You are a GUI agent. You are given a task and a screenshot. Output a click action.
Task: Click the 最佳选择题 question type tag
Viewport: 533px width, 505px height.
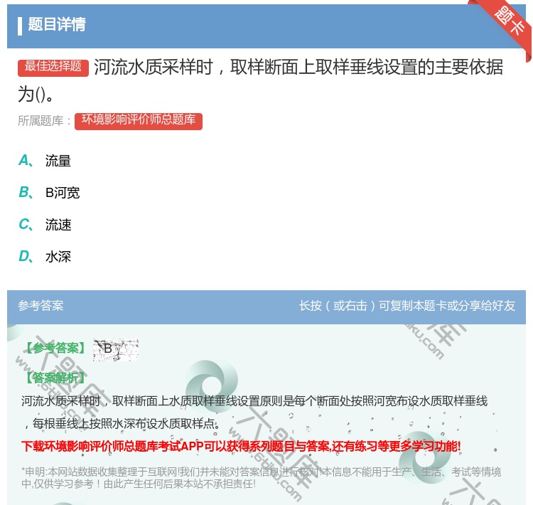(x=53, y=68)
